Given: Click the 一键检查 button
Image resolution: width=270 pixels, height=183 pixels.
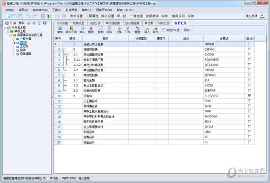Looking at the screenshot, I should [x=136, y=16].
